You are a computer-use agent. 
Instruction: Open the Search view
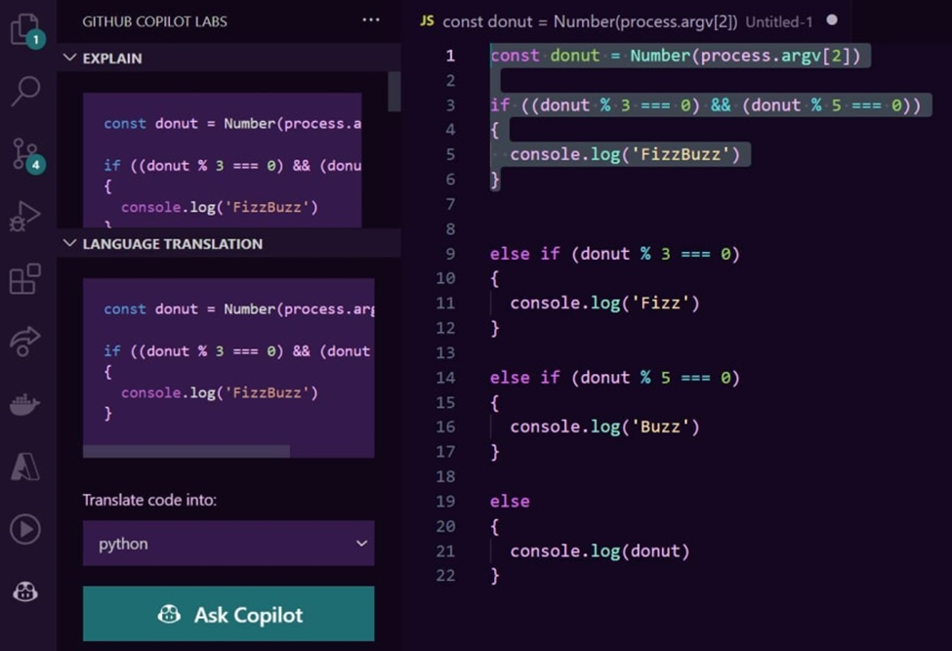[24, 91]
